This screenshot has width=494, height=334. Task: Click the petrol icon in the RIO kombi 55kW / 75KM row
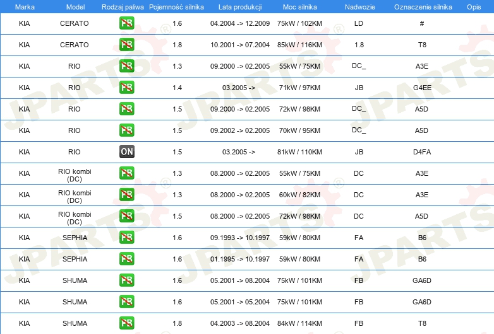point(126,173)
